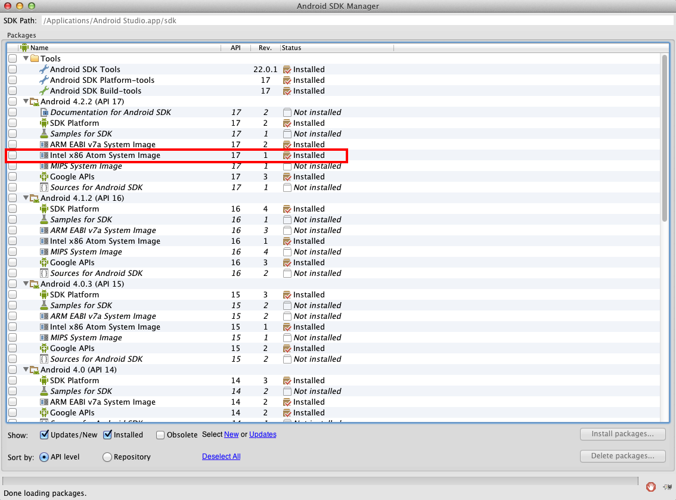Image resolution: width=676 pixels, height=500 pixels.
Task: Click the Tools folder icon
Action: 35,58
